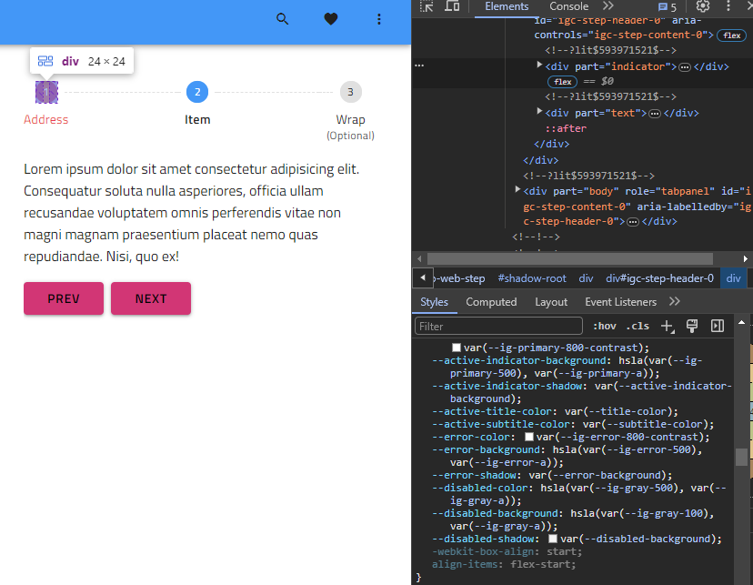Click flex badge next to $0
753x585 pixels.
[x=562, y=82]
